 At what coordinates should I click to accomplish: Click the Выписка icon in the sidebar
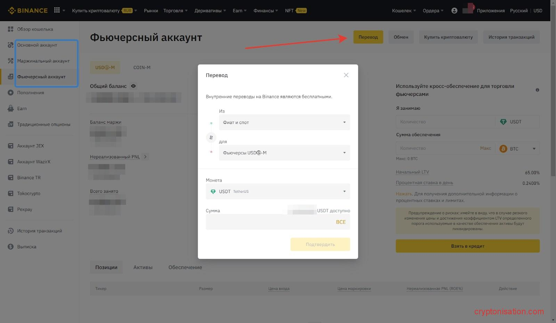tap(10, 247)
